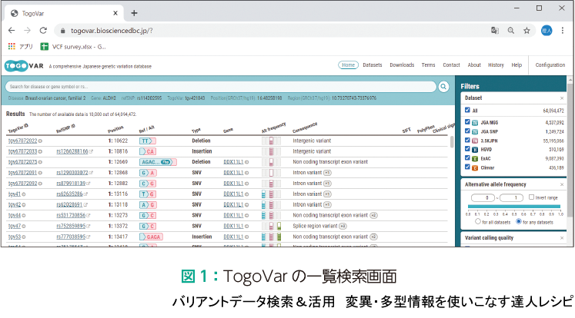Screen dimensions: 575x318
Task: Reload the page in Chrome
Action: (44, 31)
